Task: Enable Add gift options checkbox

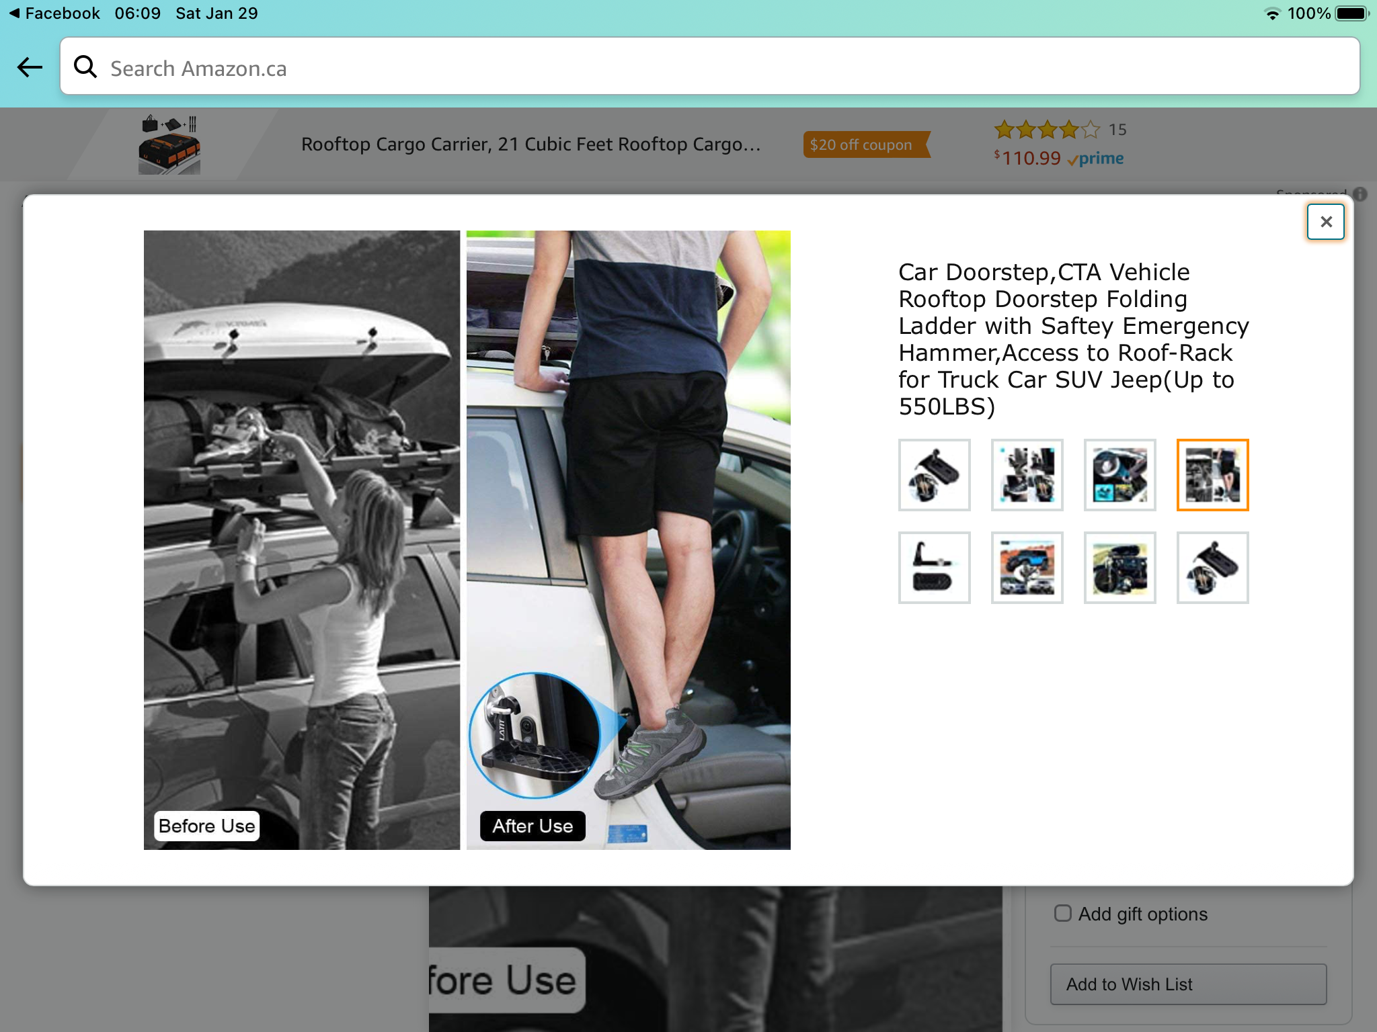Action: (x=1062, y=913)
